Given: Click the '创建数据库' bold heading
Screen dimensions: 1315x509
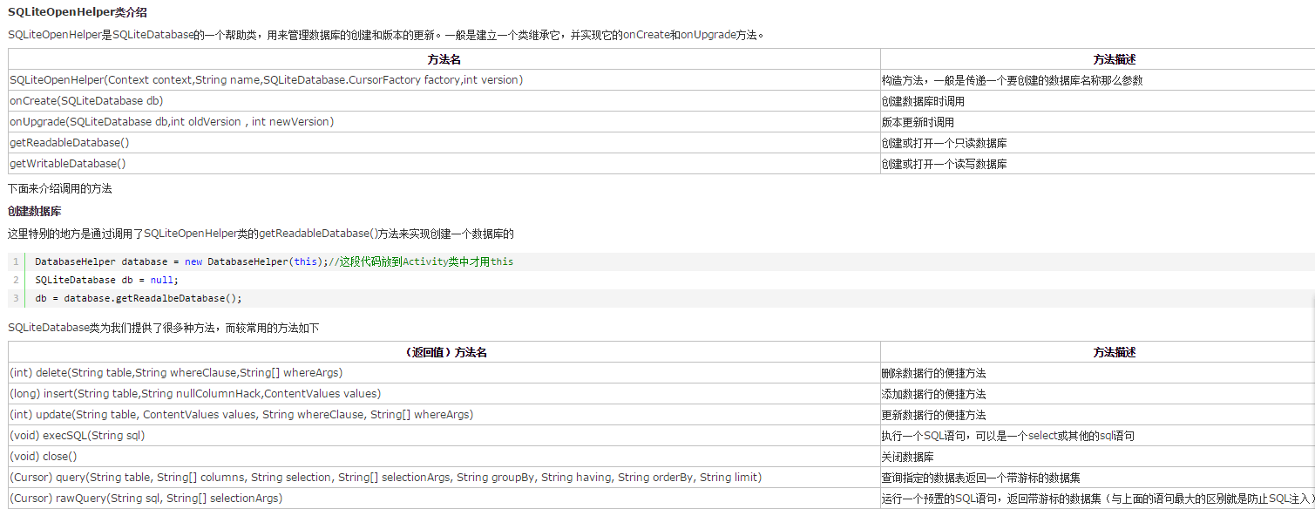Looking at the screenshot, I should (x=34, y=211).
